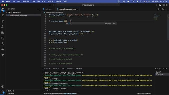169x95 pixels.
Task: Open the Terraform icon in activity bar
Action: [x=3, y=55]
